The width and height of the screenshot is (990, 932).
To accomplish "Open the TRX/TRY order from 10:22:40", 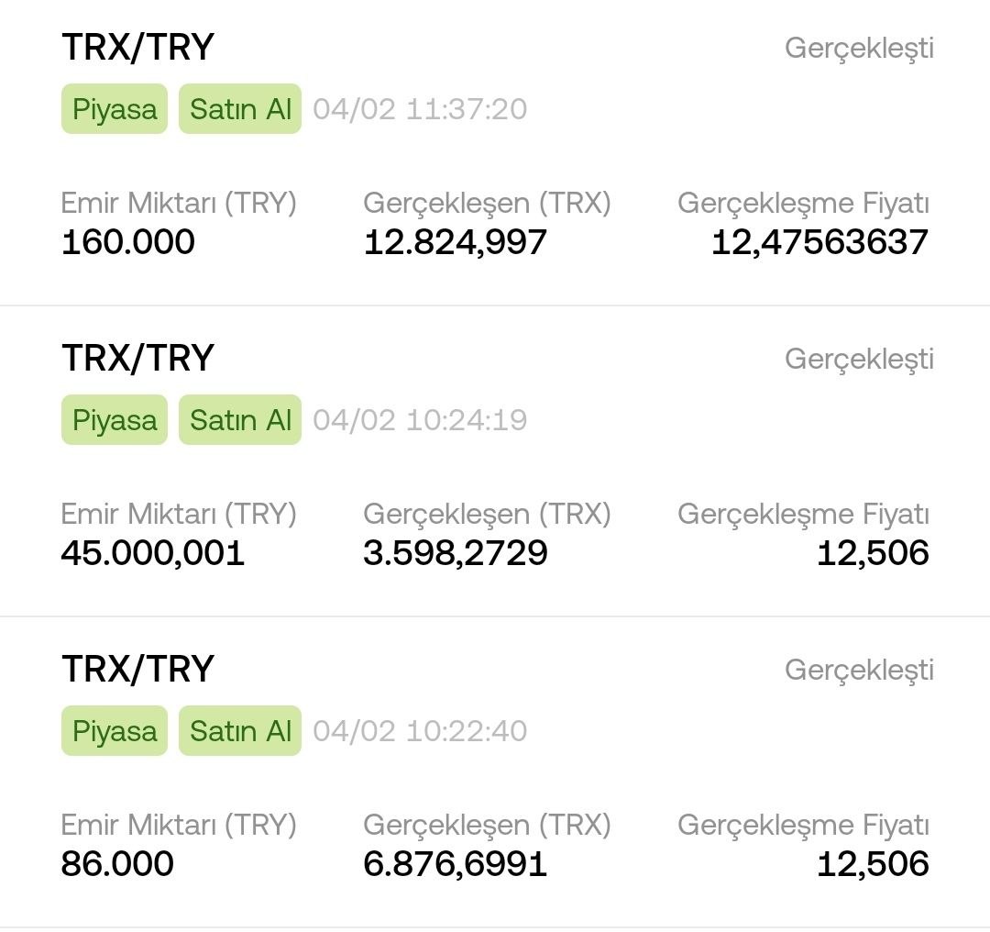I will pyautogui.click(x=495, y=771).
